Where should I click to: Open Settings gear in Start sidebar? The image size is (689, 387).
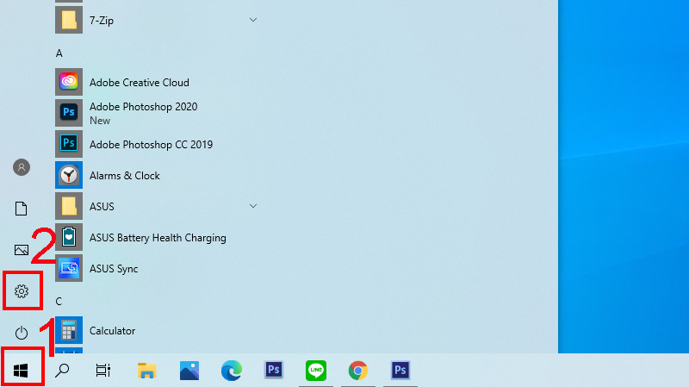click(21, 291)
